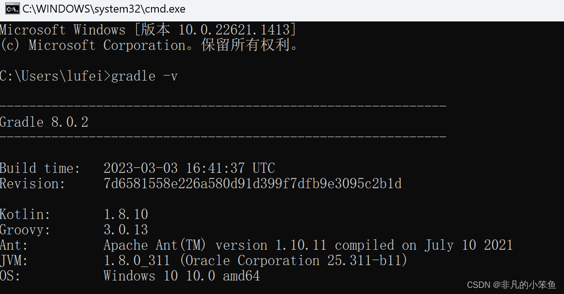Click the 'Build time:' label
Viewport: 564px width, 294px height.
[x=40, y=168]
